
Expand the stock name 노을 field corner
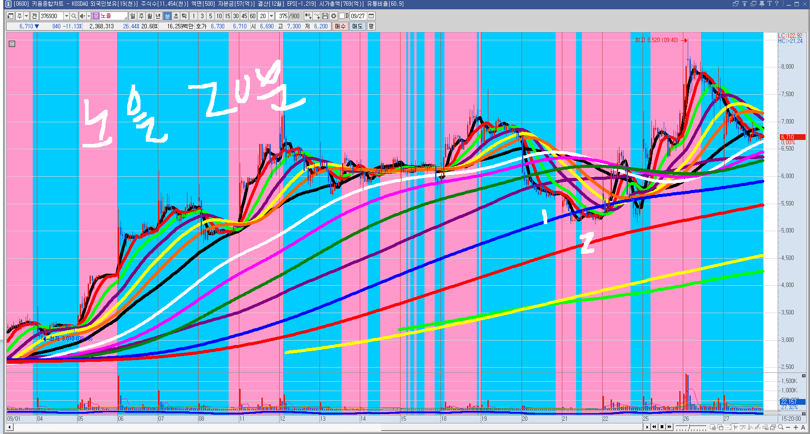(125, 18)
